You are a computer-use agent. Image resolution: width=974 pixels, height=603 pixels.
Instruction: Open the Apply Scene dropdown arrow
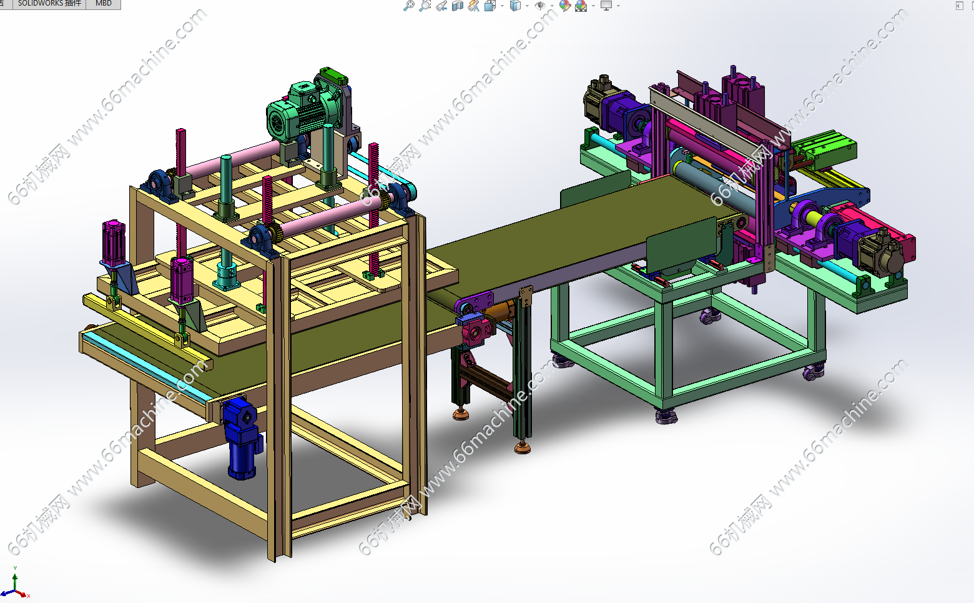click(593, 6)
